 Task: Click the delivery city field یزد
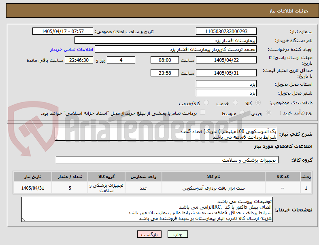coord(226,93)
